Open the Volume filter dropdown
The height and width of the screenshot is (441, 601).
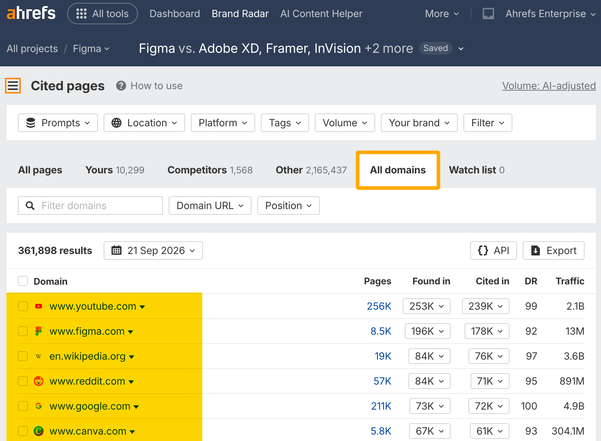click(x=345, y=123)
